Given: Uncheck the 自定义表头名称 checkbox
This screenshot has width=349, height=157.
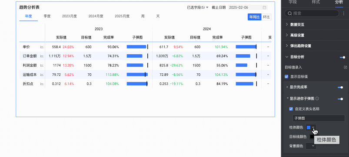Looking at the screenshot, I should tap(291, 109).
